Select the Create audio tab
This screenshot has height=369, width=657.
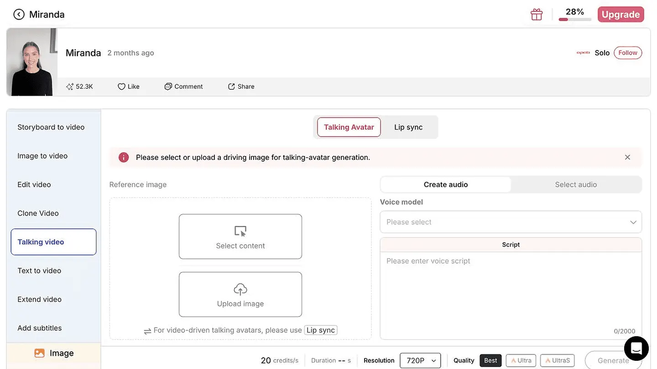pyautogui.click(x=446, y=184)
